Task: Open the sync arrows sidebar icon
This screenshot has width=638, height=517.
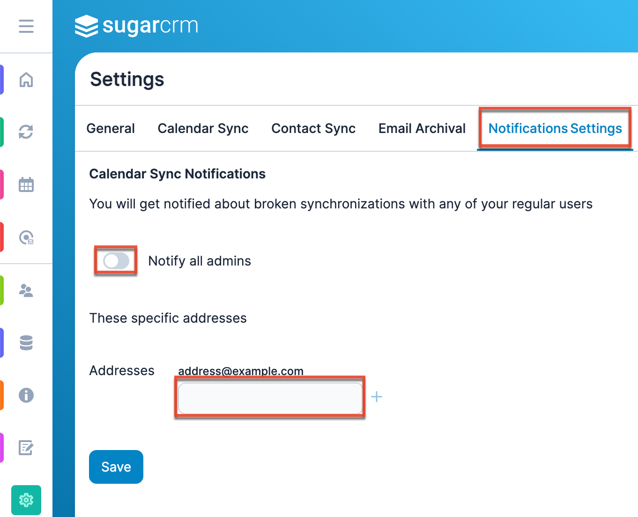Action: pos(26,132)
